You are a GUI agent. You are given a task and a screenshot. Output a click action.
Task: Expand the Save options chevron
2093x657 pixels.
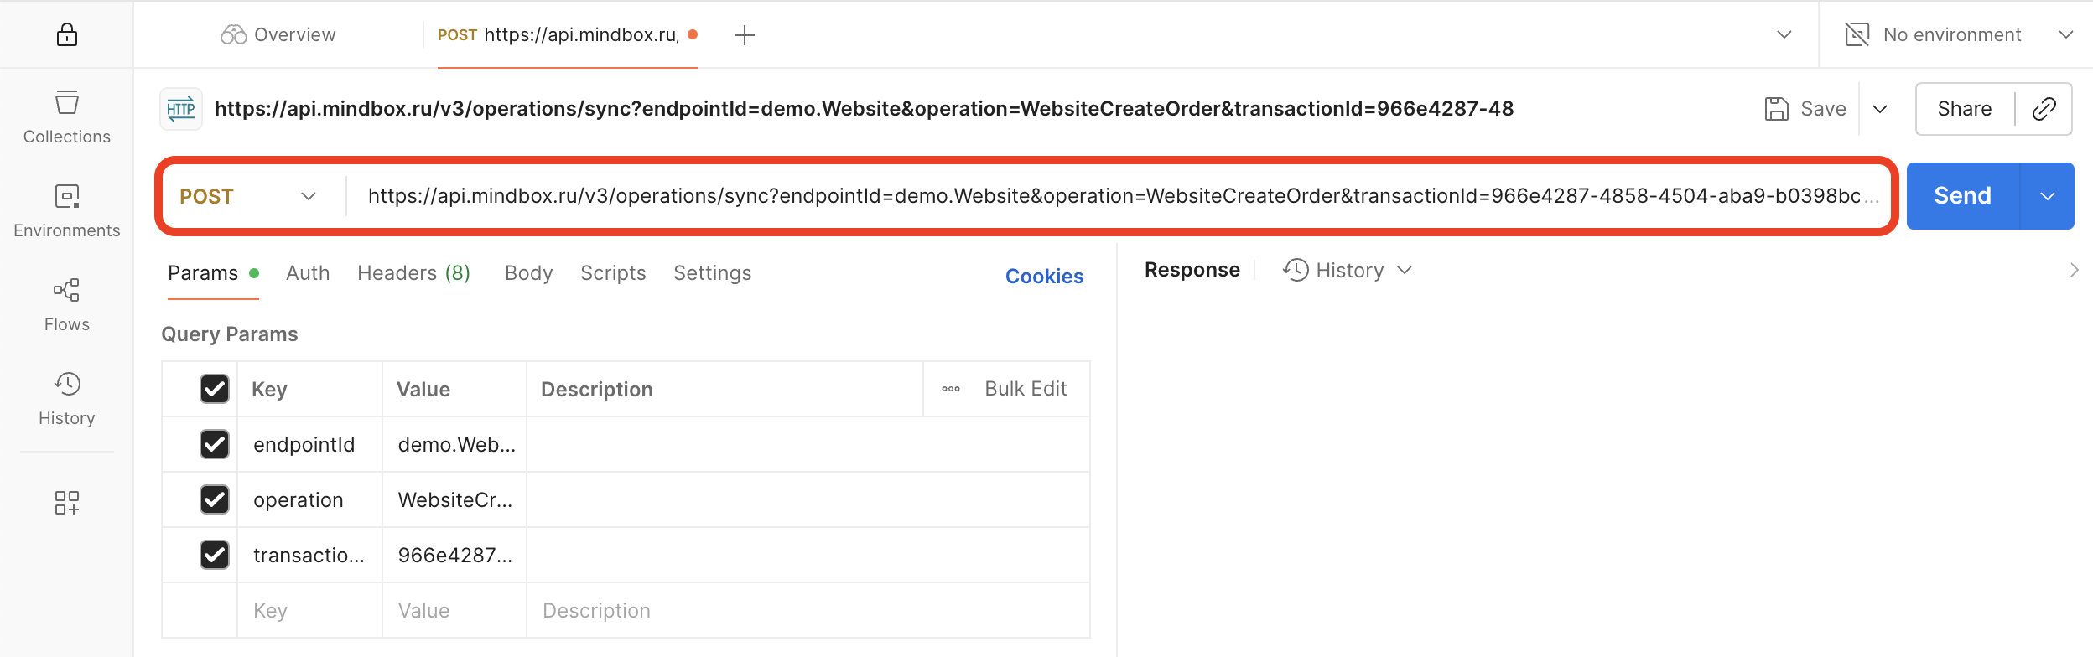(1880, 109)
